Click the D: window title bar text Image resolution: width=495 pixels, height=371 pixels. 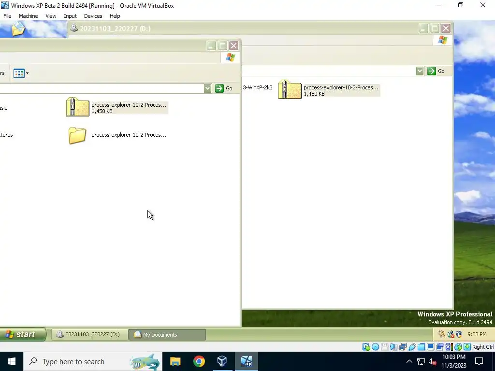(115, 29)
